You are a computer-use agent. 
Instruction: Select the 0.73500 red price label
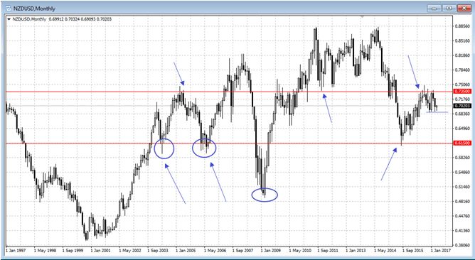point(462,91)
